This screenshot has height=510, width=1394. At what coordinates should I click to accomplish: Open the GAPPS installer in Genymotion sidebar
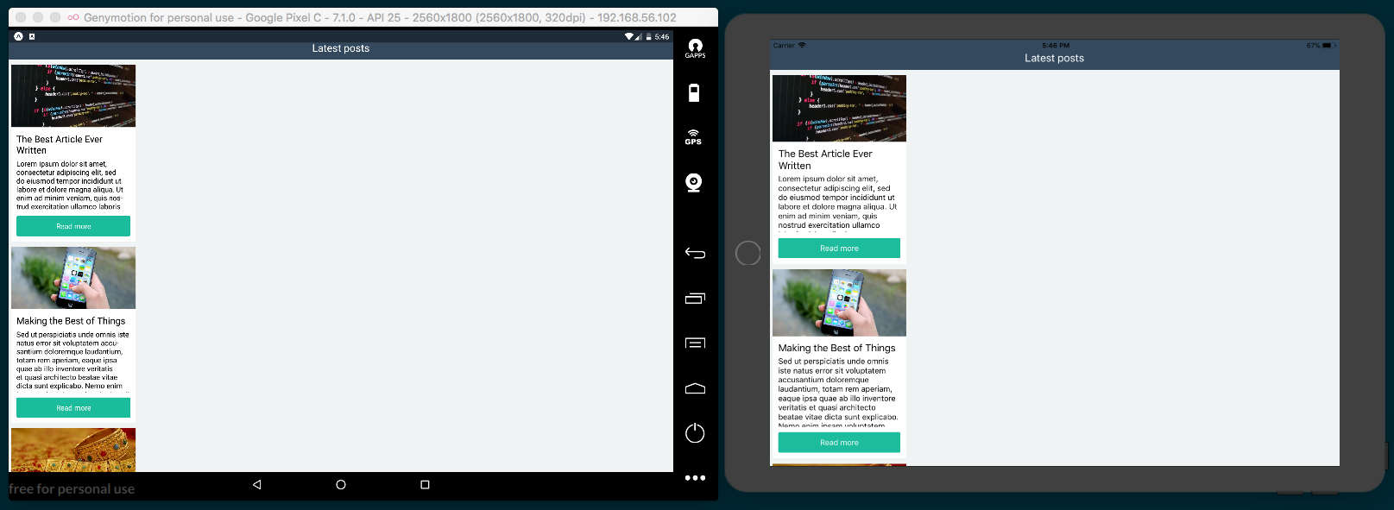pyautogui.click(x=695, y=48)
